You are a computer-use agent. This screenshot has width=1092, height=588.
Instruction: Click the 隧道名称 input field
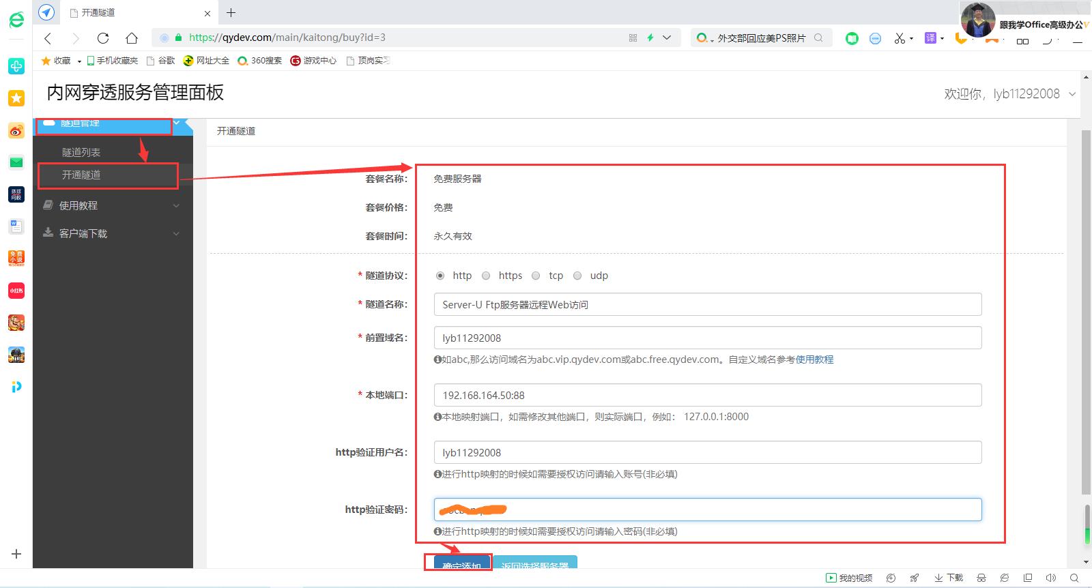[708, 304]
